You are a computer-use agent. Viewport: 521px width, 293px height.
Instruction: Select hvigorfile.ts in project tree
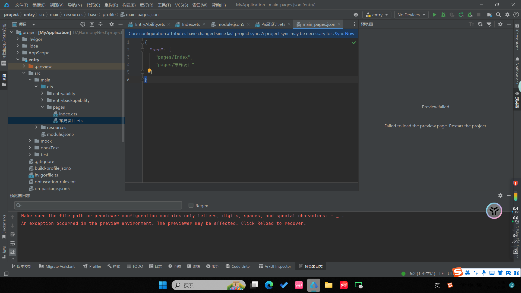click(x=46, y=175)
